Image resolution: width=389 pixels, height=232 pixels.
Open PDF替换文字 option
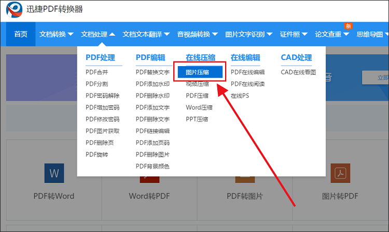coord(152,72)
